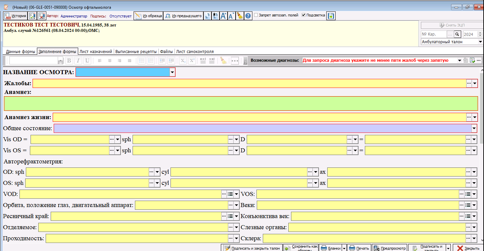Image resolution: width=484 pixels, height=251 pixels.
Task: Insert bulleted list
Action: pyautogui.click(x=142, y=61)
